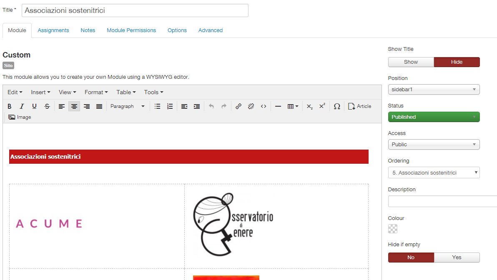The width and height of the screenshot is (497, 280).
Task: Set Hide if empty to No
Action: coord(411,257)
